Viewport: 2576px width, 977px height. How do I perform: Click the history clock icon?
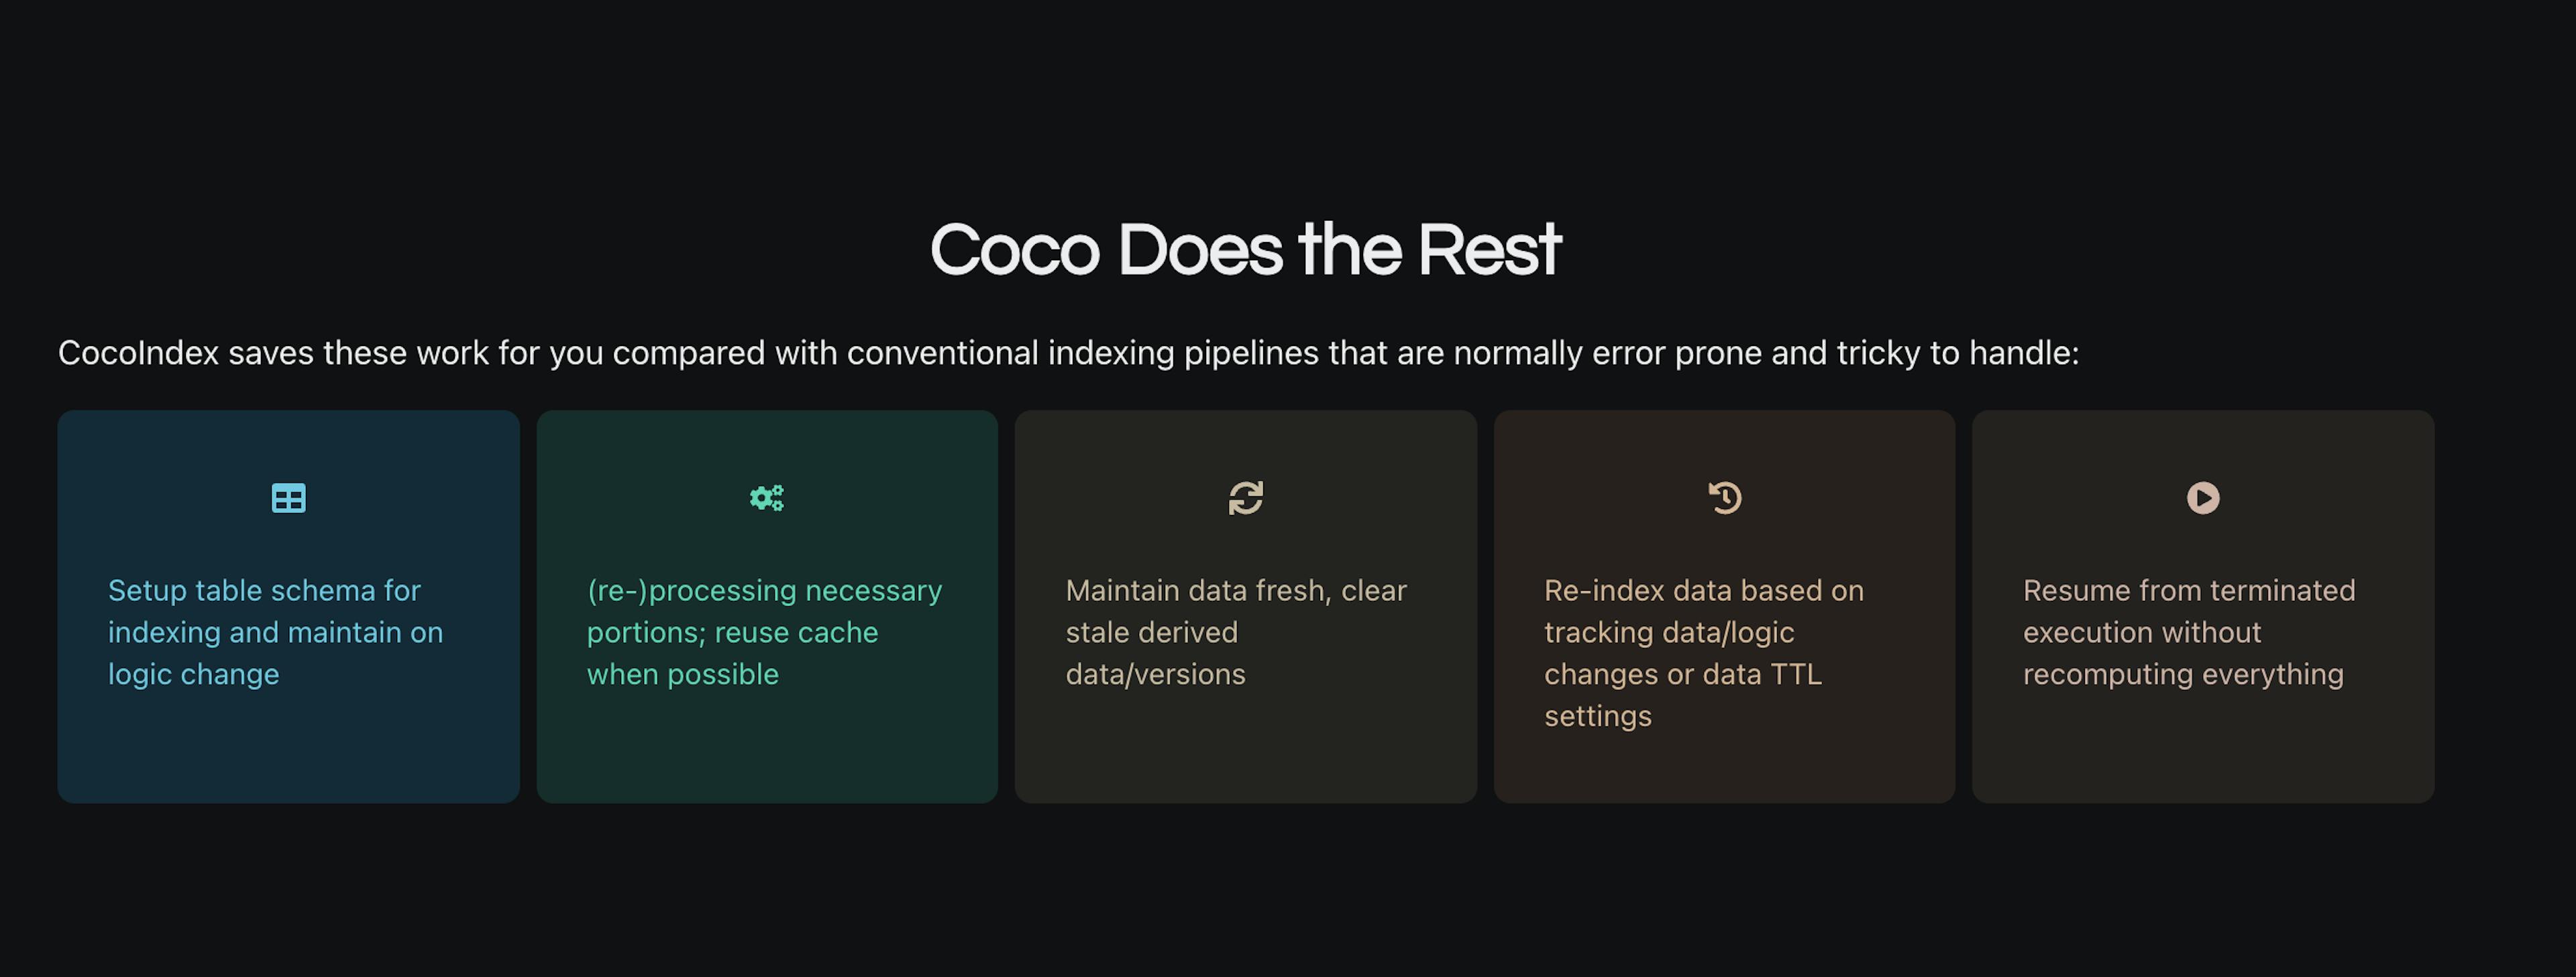pos(1724,498)
